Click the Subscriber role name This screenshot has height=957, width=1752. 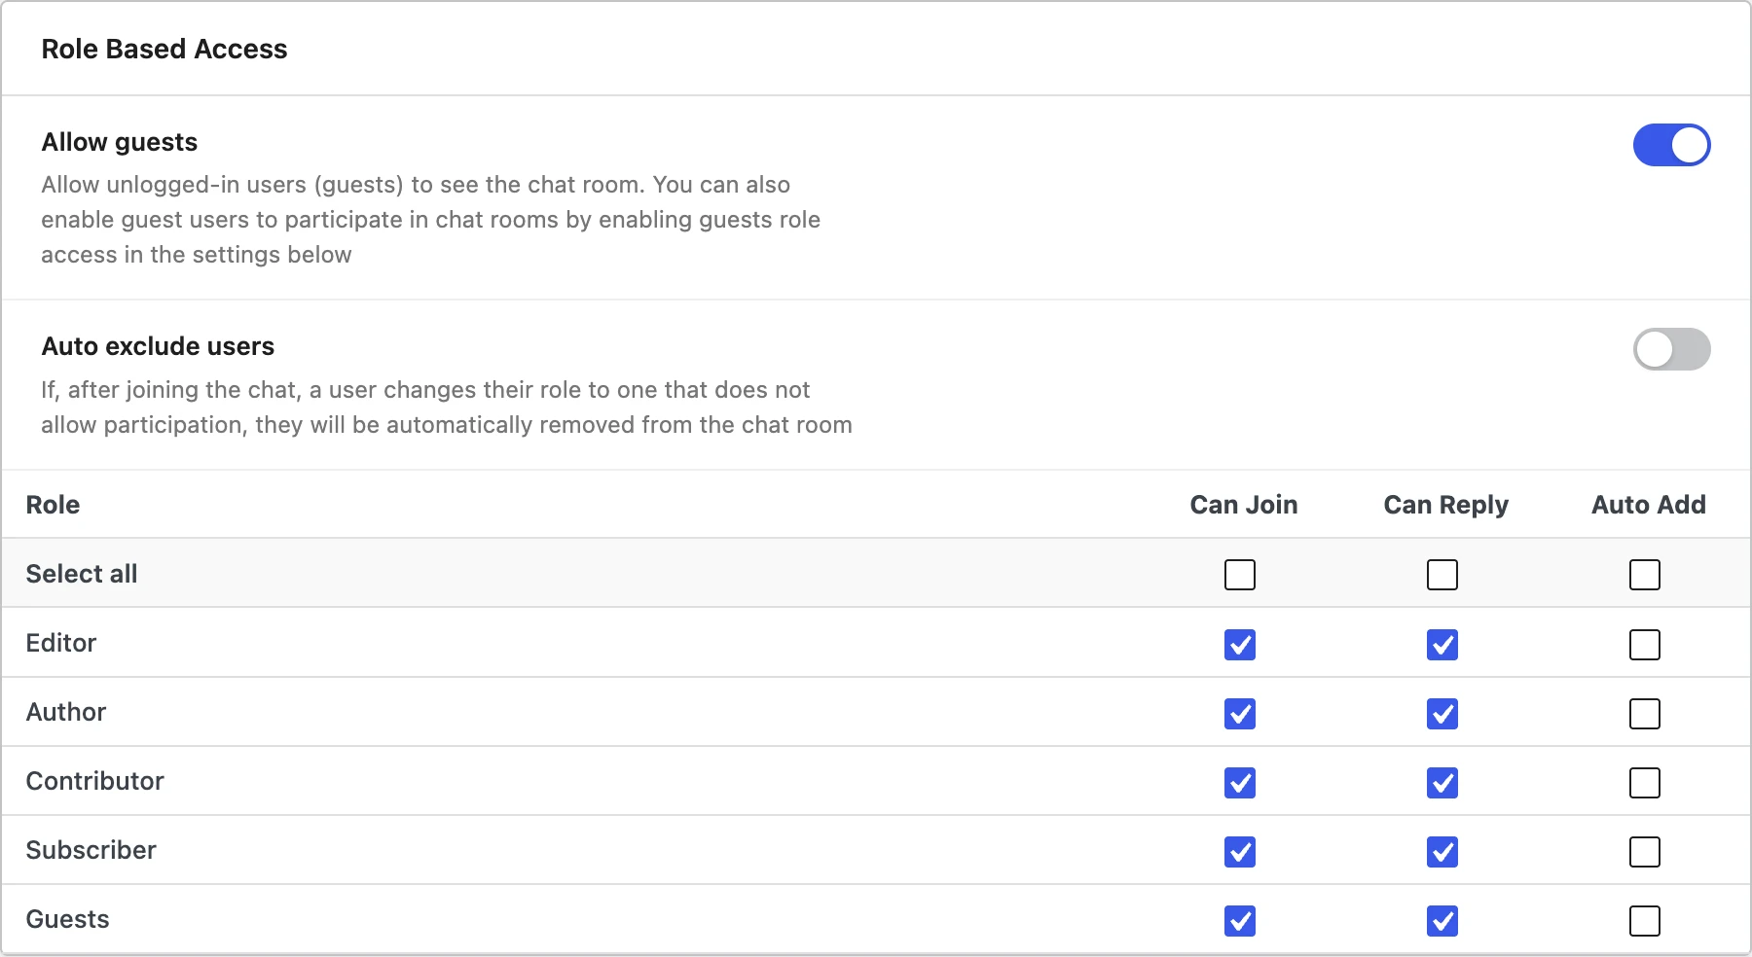tap(91, 850)
